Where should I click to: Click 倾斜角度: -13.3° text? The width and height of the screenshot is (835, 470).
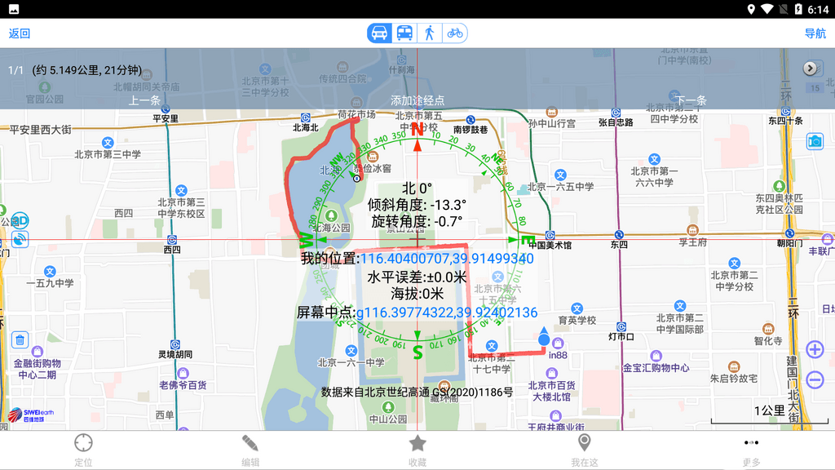click(417, 205)
